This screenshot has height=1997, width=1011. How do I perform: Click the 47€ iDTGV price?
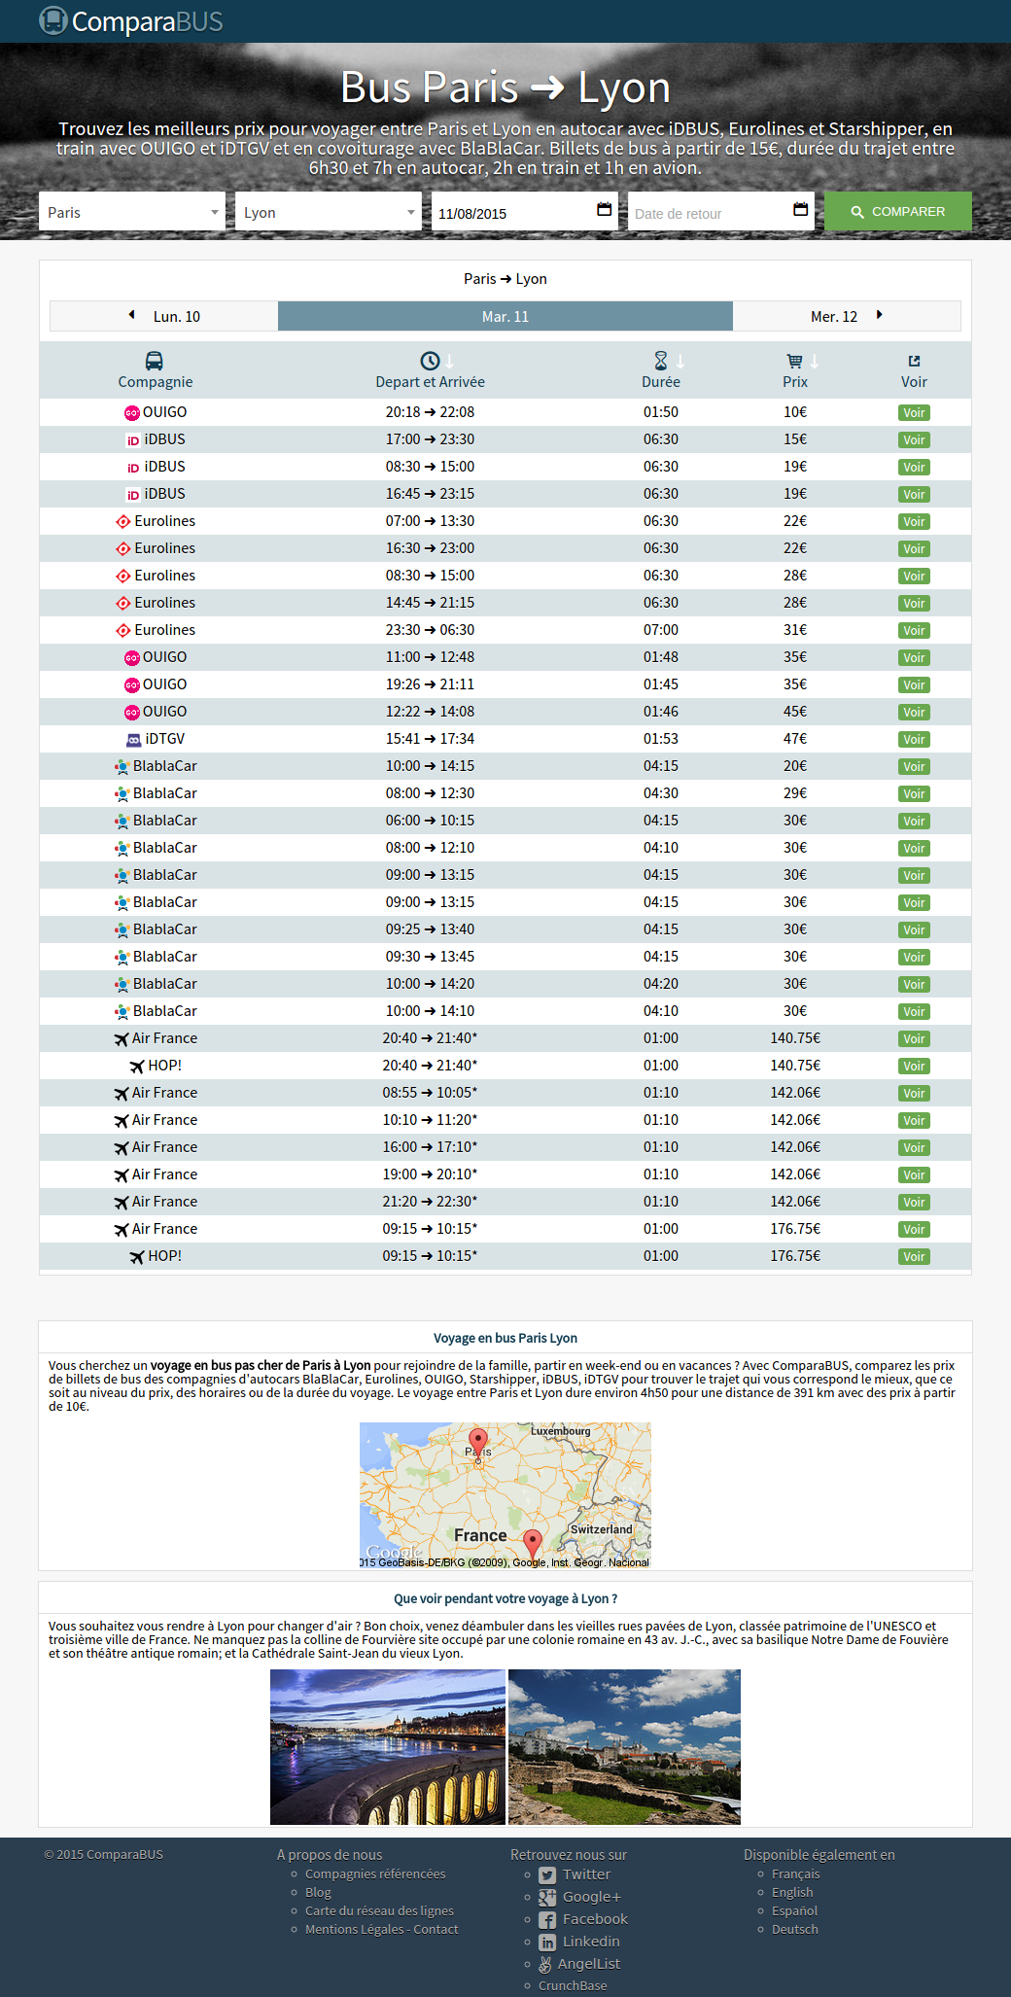[795, 740]
